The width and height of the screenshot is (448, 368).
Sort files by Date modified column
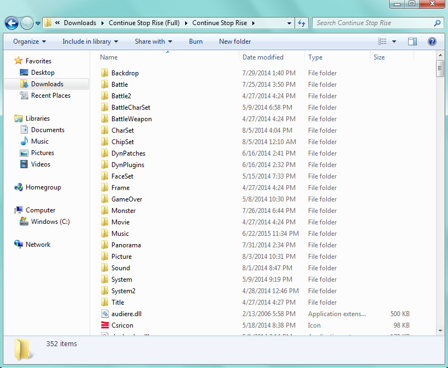coord(263,57)
